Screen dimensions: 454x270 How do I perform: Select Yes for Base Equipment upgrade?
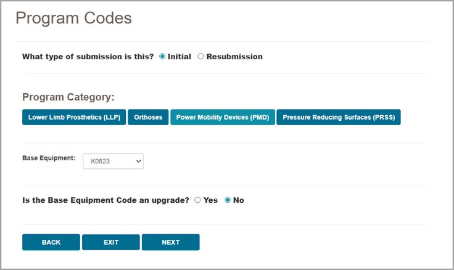point(197,200)
